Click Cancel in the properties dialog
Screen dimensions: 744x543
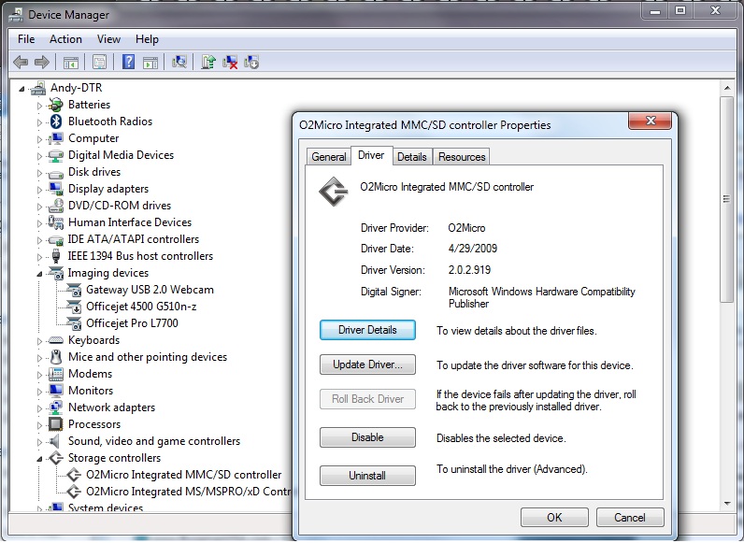630,518
